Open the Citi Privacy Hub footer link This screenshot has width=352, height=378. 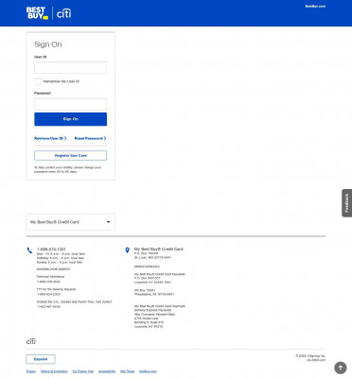pos(83,371)
